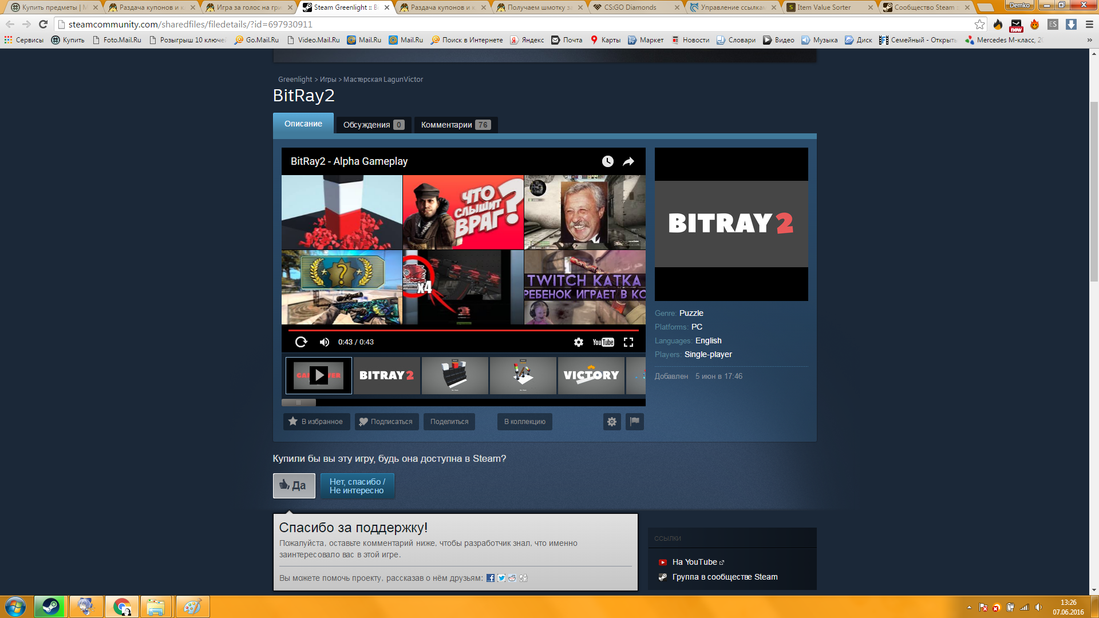Reload the current page

click(43, 24)
